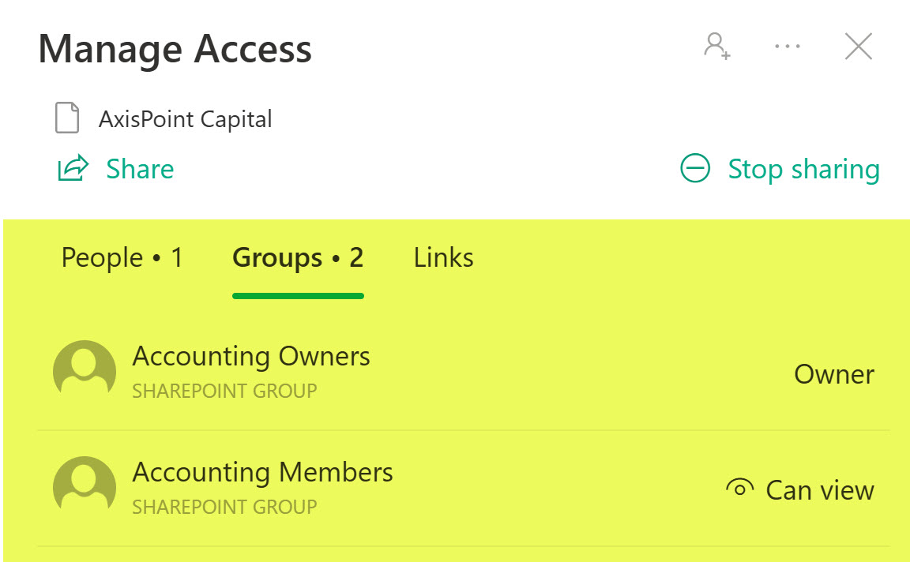Close the Manage Access panel
910x562 pixels.
858,47
